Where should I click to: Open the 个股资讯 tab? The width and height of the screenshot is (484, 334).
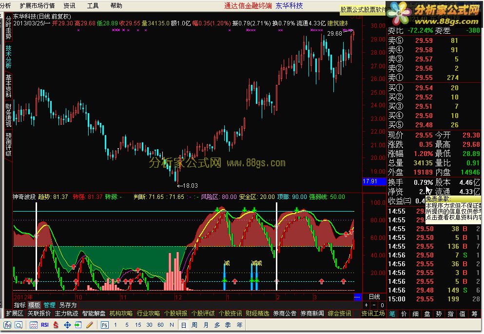(x=230, y=314)
